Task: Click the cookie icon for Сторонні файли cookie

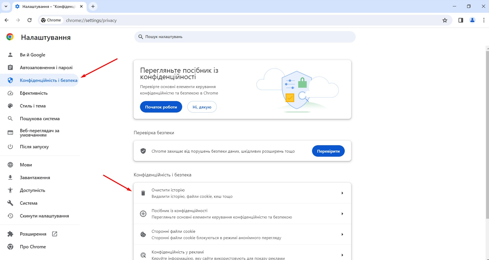Action: point(143,235)
